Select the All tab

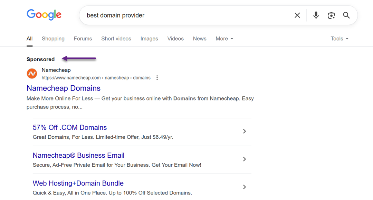[29, 39]
